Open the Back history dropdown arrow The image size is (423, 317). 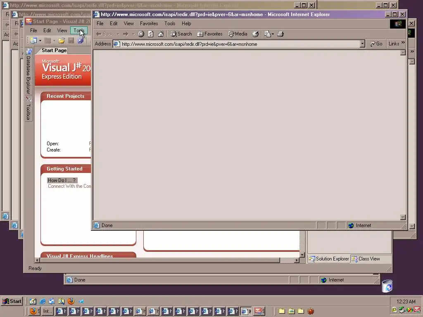coord(118,34)
